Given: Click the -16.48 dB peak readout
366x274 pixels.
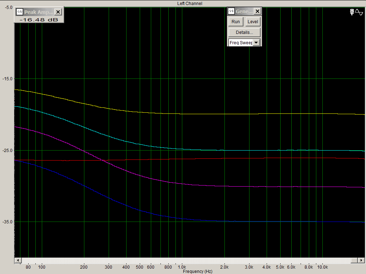Looking at the screenshot, I should (39, 20).
